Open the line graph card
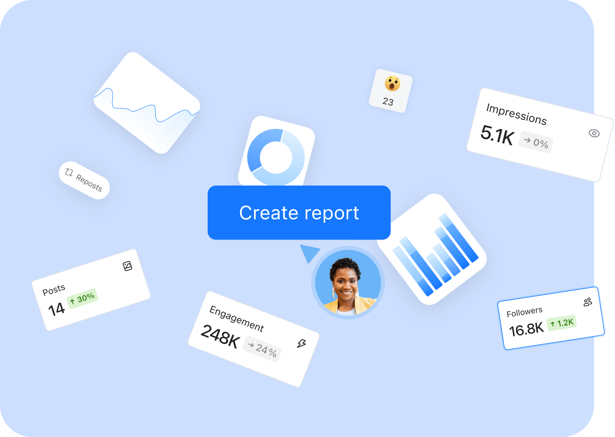 147,103
